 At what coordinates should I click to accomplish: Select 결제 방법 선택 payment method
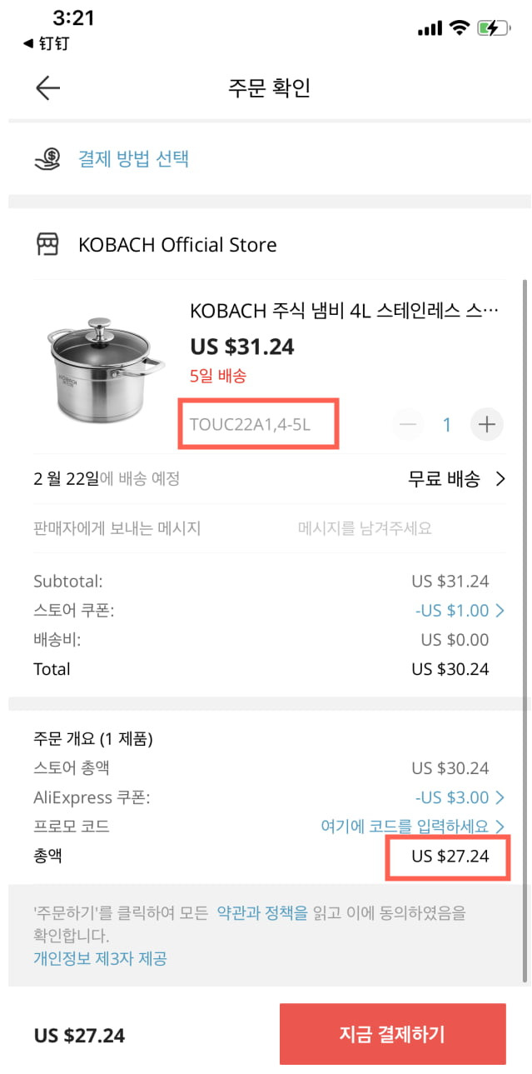(x=134, y=158)
